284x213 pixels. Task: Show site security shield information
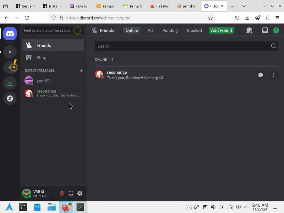coord(54,18)
